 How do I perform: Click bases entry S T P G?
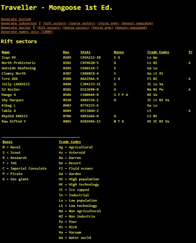pyautogui.click(x=121, y=94)
